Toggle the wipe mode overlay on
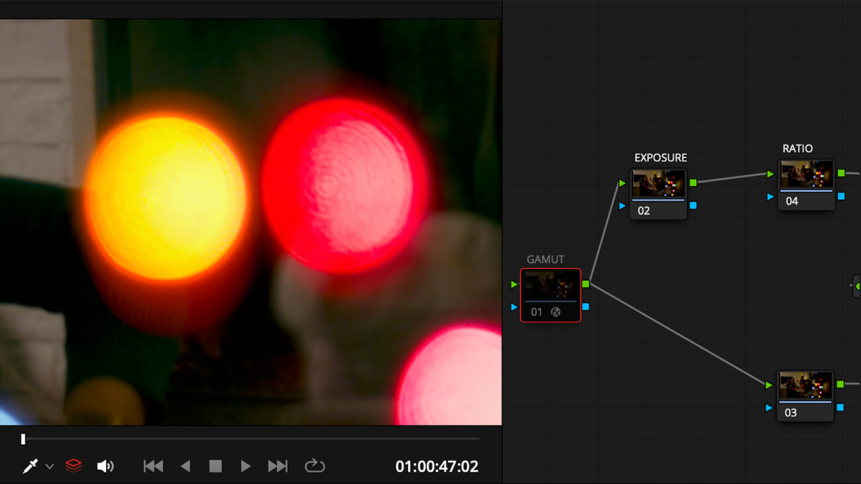Screen dimensions: 861x484 click(73, 465)
